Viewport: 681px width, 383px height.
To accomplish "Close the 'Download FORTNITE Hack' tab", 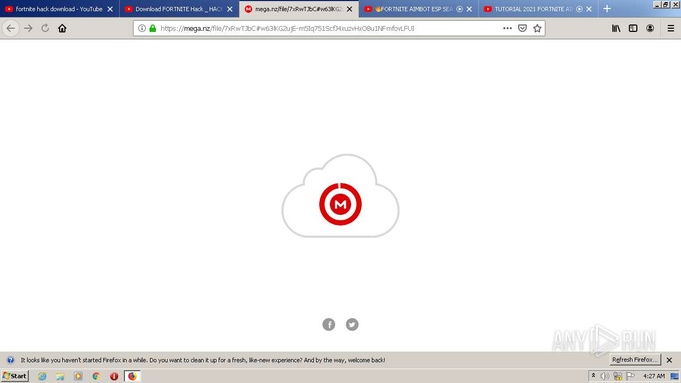I will point(230,9).
